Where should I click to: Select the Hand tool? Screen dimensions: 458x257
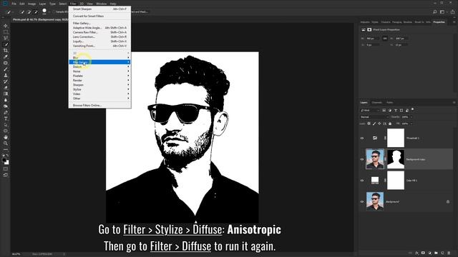pyautogui.click(x=6, y=137)
